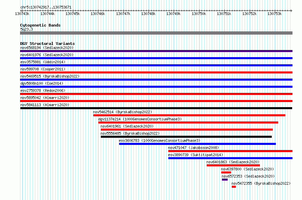Click the 130747k ruler tick label

pos(123,14)
